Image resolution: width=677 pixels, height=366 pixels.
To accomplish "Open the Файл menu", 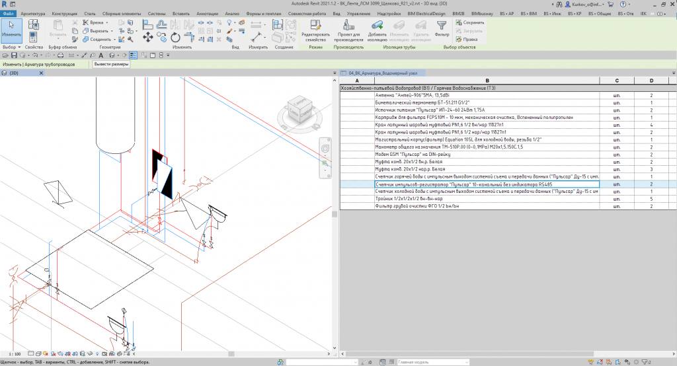I will click(8, 13).
